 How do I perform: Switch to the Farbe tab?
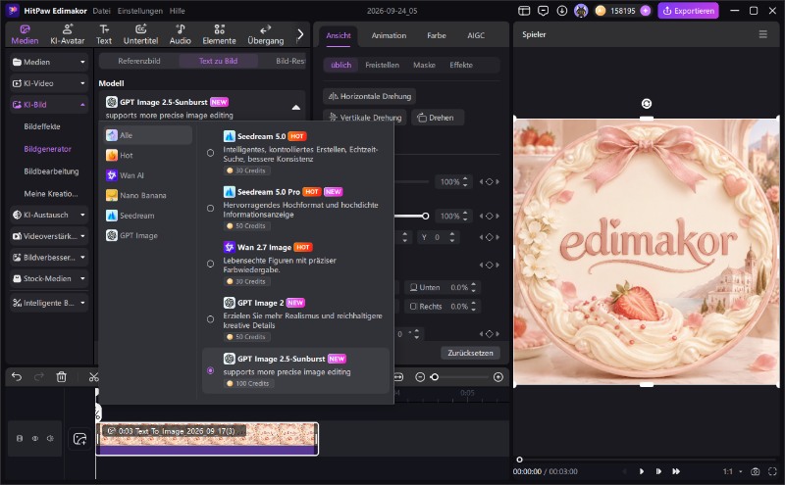point(436,35)
